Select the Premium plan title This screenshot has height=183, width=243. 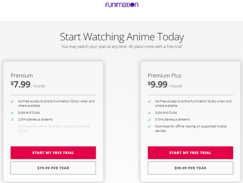(22, 75)
